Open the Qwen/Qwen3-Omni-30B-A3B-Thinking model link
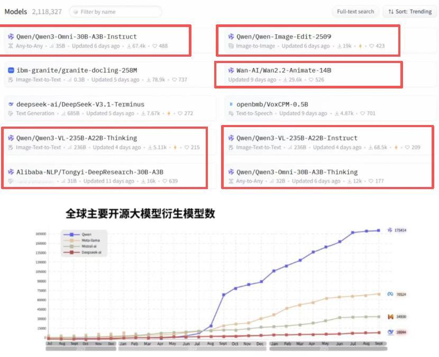Screen dimensions: 439x357 click(297, 172)
